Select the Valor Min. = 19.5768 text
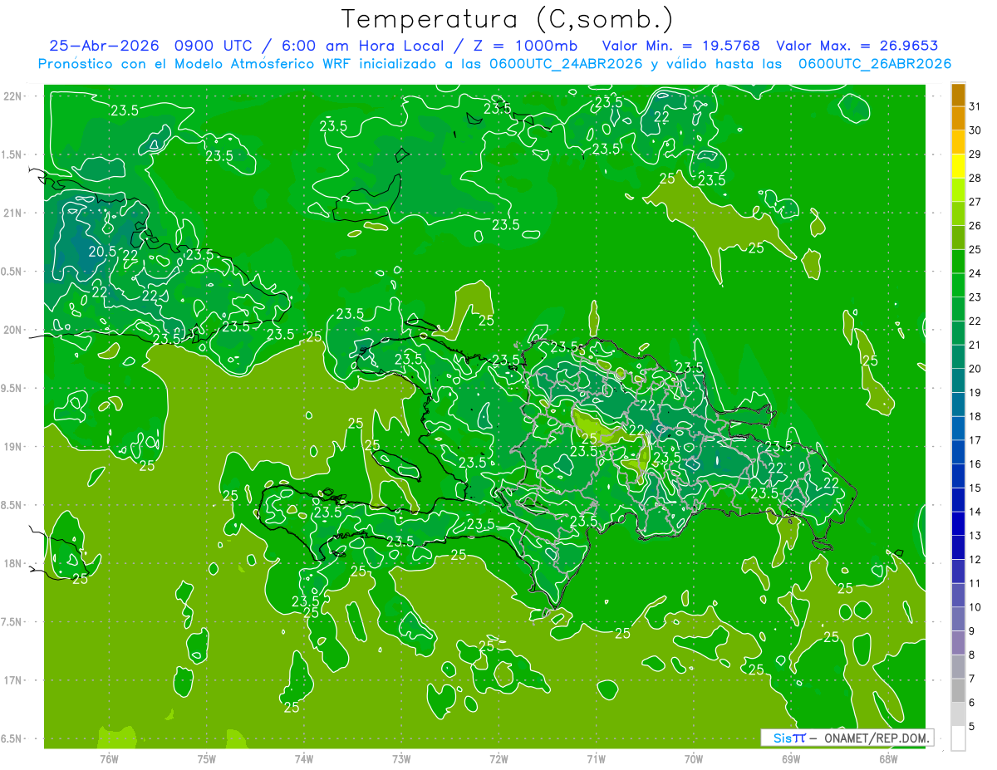The height and width of the screenshot is (770, 997). (681, 46)
